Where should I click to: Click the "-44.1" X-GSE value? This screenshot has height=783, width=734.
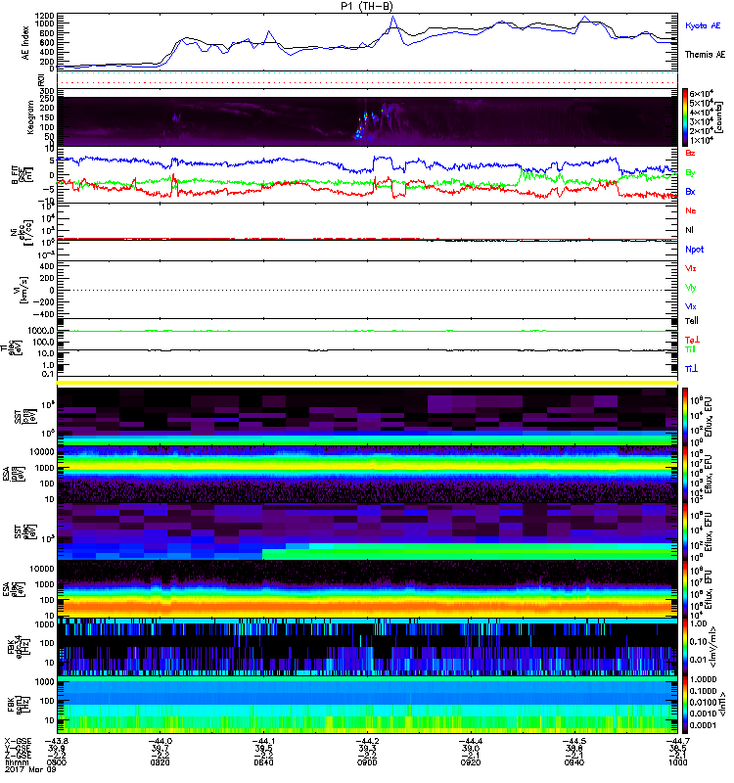coord(262,742)
